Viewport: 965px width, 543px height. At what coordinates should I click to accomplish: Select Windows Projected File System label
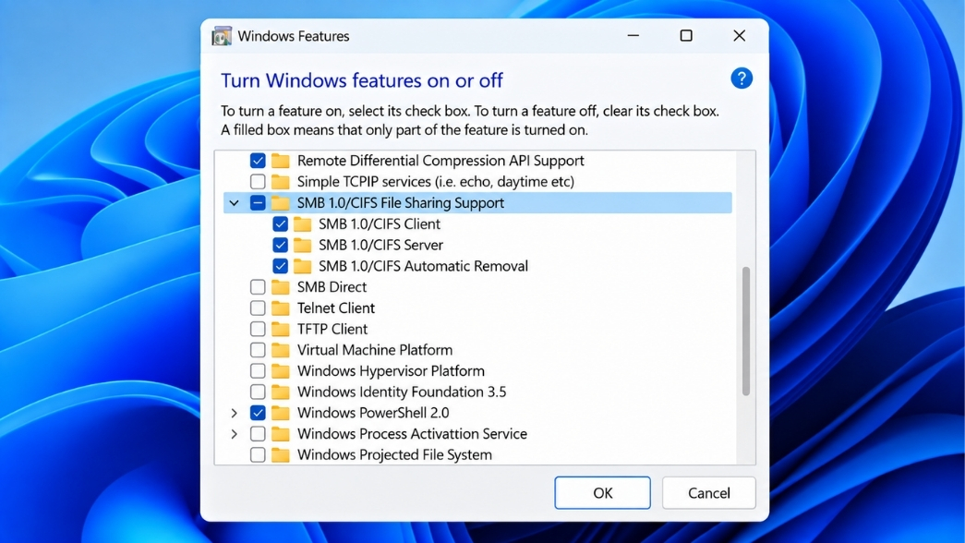point(394,454)
